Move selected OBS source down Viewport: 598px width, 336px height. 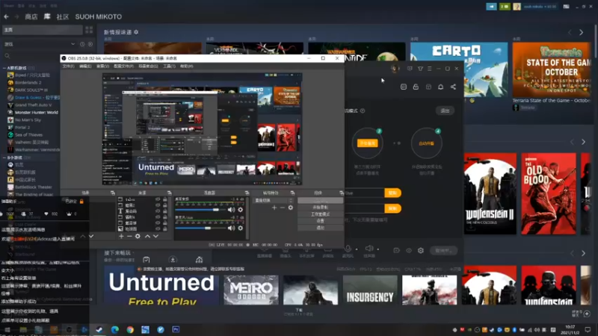point(155,237)
